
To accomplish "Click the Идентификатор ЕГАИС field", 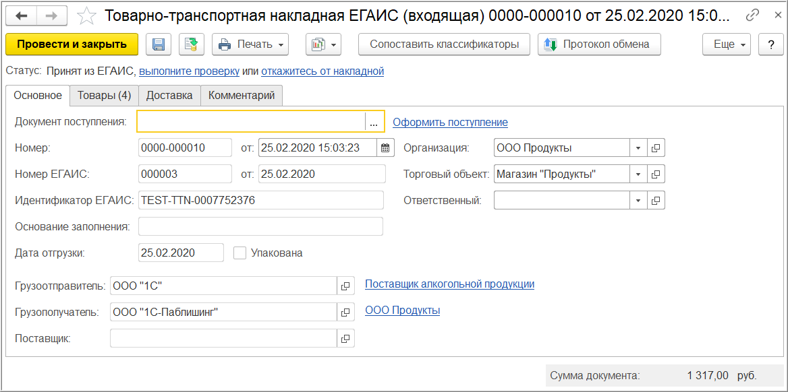I will [x=260, y=200].
